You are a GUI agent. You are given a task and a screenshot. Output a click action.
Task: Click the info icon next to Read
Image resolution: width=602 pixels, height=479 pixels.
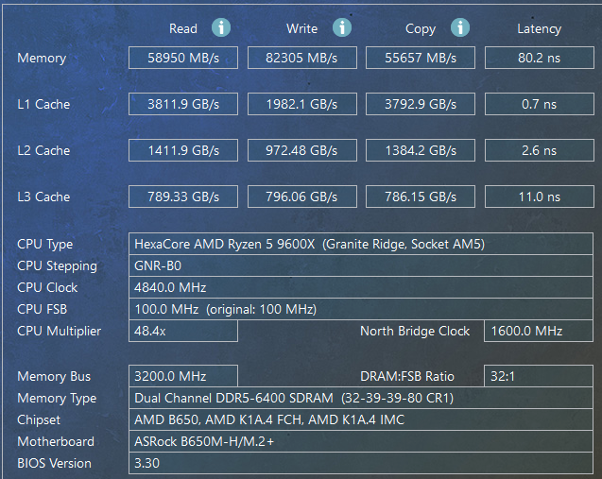pyautogui.click(x=221, y=27)
